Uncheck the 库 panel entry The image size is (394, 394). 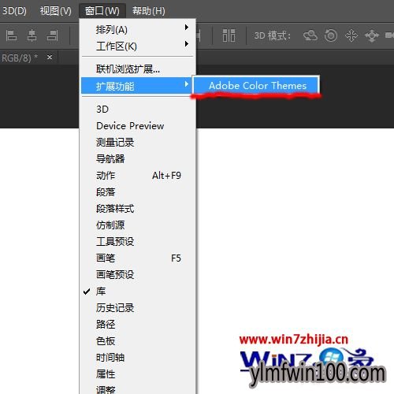click(139, 291)
